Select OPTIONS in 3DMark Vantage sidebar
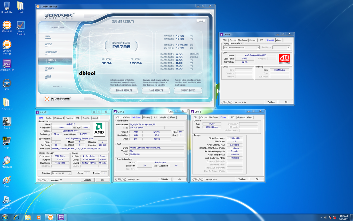 49,44
